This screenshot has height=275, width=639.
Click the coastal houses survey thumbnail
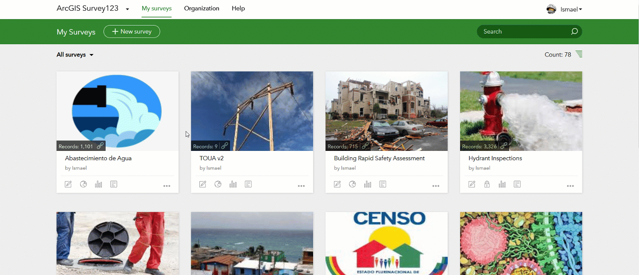(252, 244)
